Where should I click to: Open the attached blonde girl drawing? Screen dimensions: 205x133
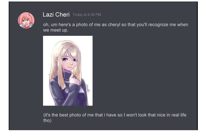[68, 71]
